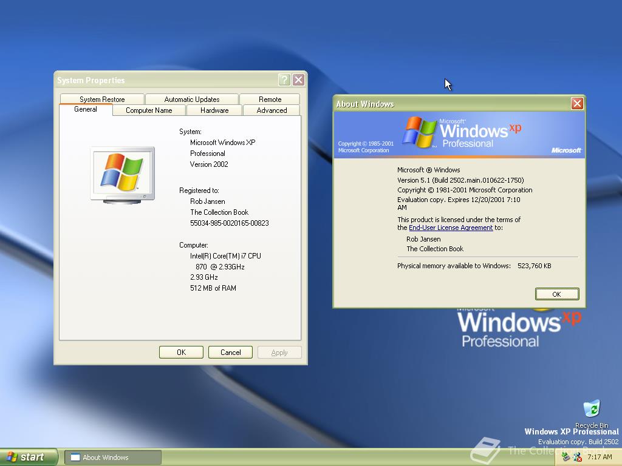Open the Recycle Bin desktop icon
The width and height of the screenshot is (622, 466).
click(592, 413)
